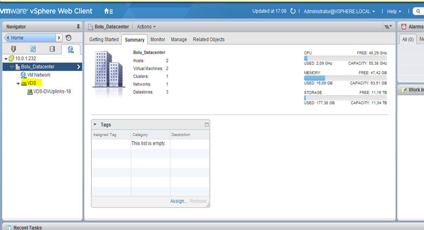
Task: Click the CPU usage bar
Action: [345, 58]
